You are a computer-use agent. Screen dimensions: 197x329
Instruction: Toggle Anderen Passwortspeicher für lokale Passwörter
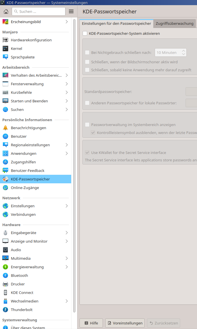(x=87, y=103)
